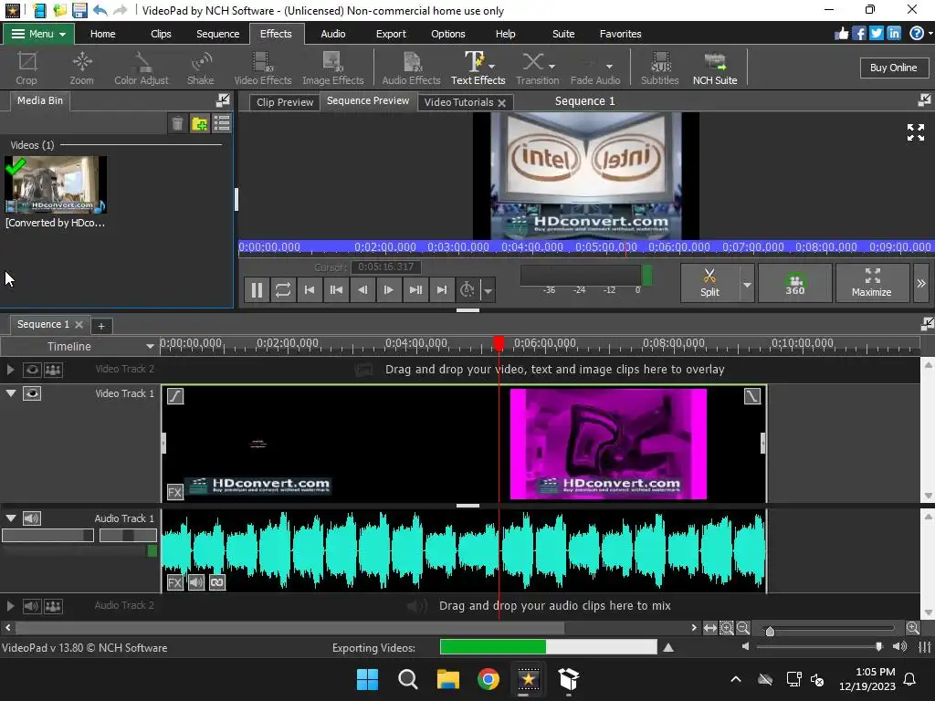Go to start of sequence
The image size is (935, 701).
tap(309, 290)
